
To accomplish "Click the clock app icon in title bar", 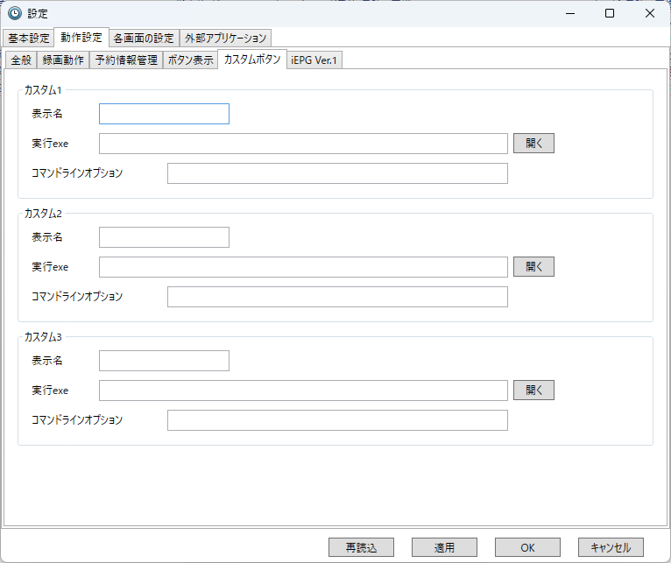I will click(15, 13).
